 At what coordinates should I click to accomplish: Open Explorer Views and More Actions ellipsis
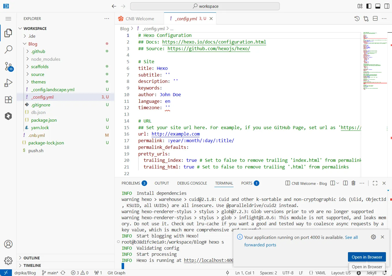click(x=107, y=19)
